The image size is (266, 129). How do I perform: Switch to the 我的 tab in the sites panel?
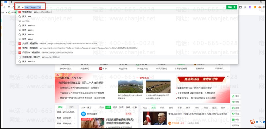pos(71,107)
